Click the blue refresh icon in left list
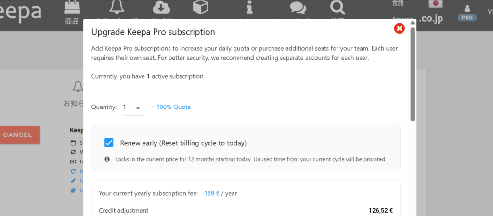The height and width of the screenshot is (216, 493). tap(73, 171)
